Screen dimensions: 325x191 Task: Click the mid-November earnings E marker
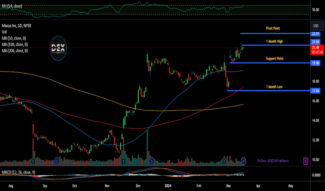(123, 161)
